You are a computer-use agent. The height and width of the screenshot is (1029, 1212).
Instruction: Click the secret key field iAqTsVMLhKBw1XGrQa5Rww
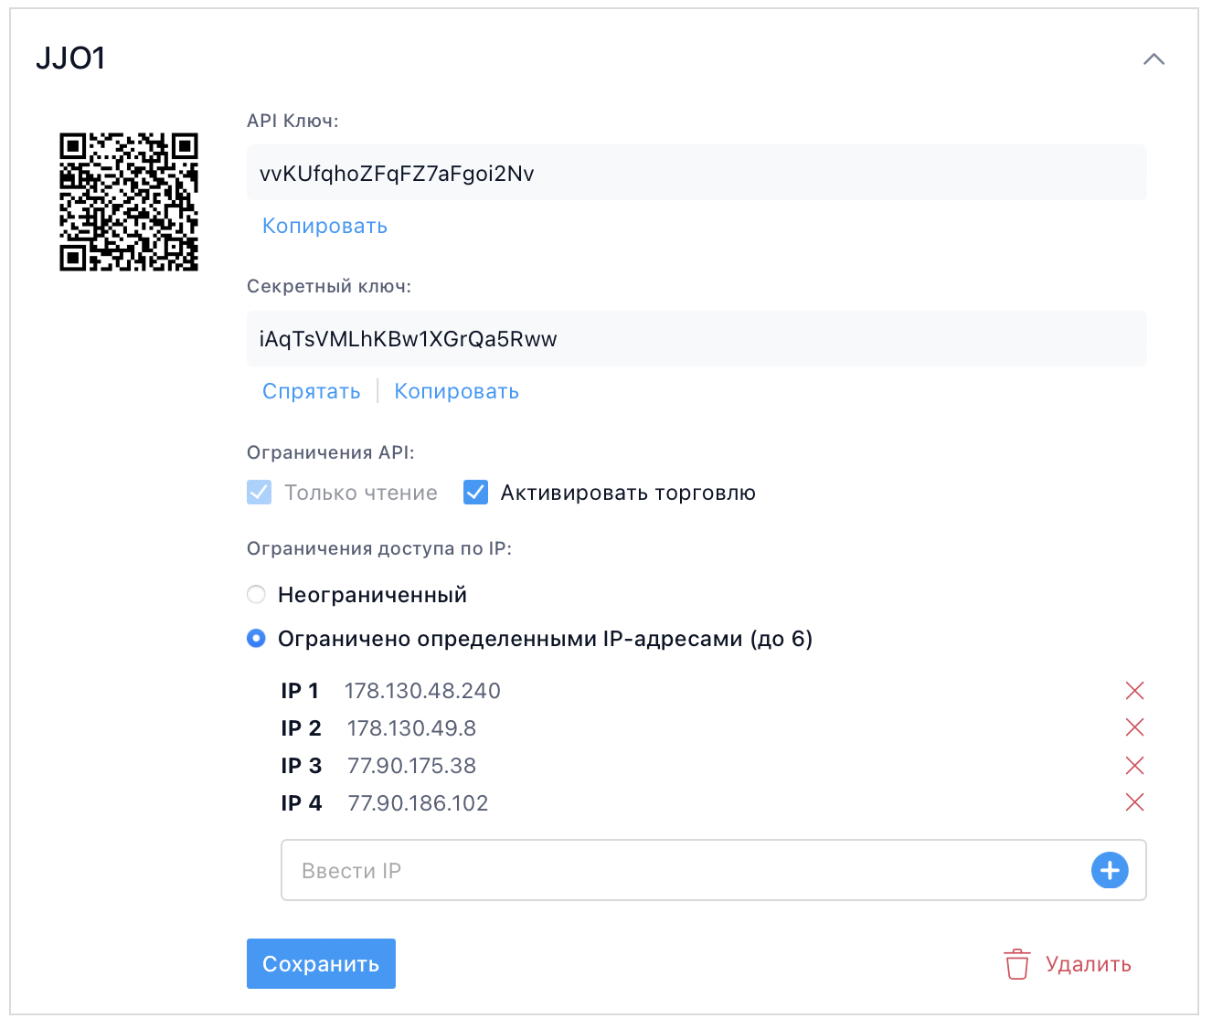(x=696, y=339)
